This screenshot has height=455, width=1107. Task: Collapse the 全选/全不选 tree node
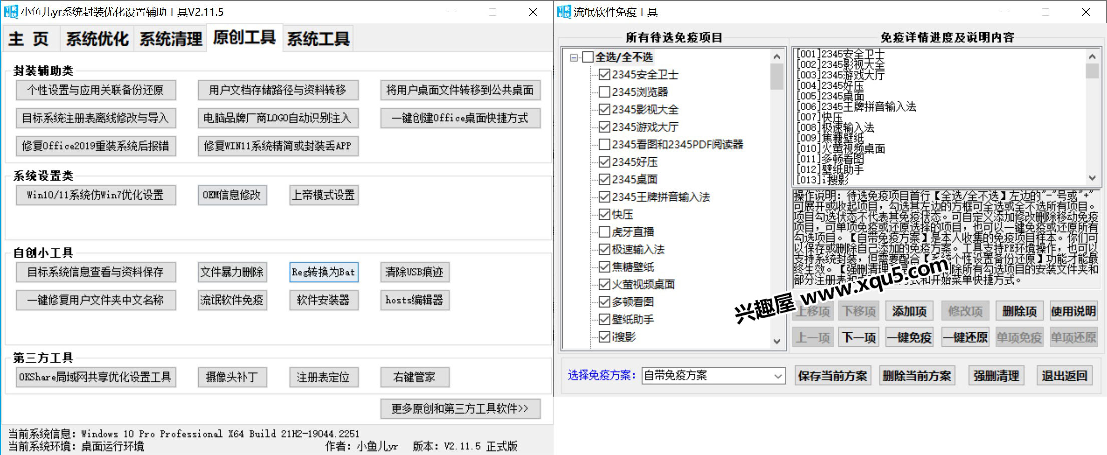coord(574,58)
